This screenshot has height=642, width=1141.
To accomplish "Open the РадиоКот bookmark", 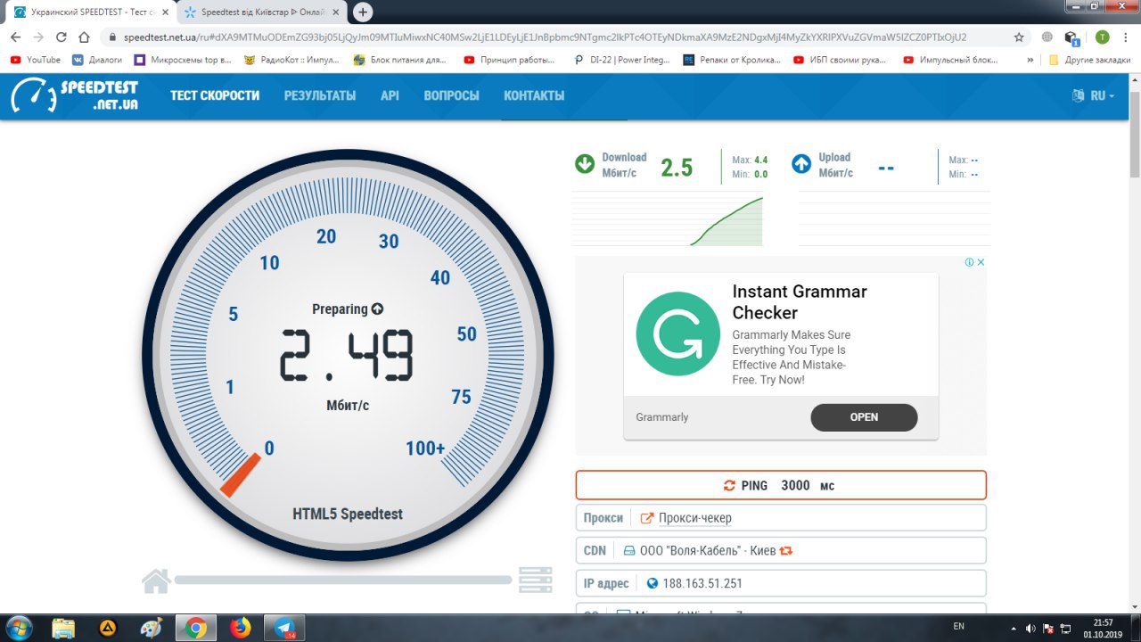I will [x=291, y=60].
